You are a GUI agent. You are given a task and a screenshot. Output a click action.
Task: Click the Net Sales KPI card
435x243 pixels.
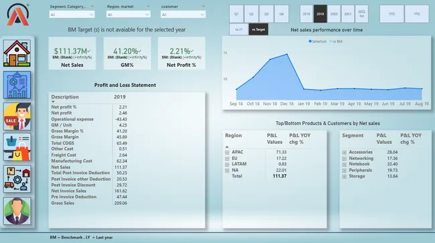[x=72, y=54]
